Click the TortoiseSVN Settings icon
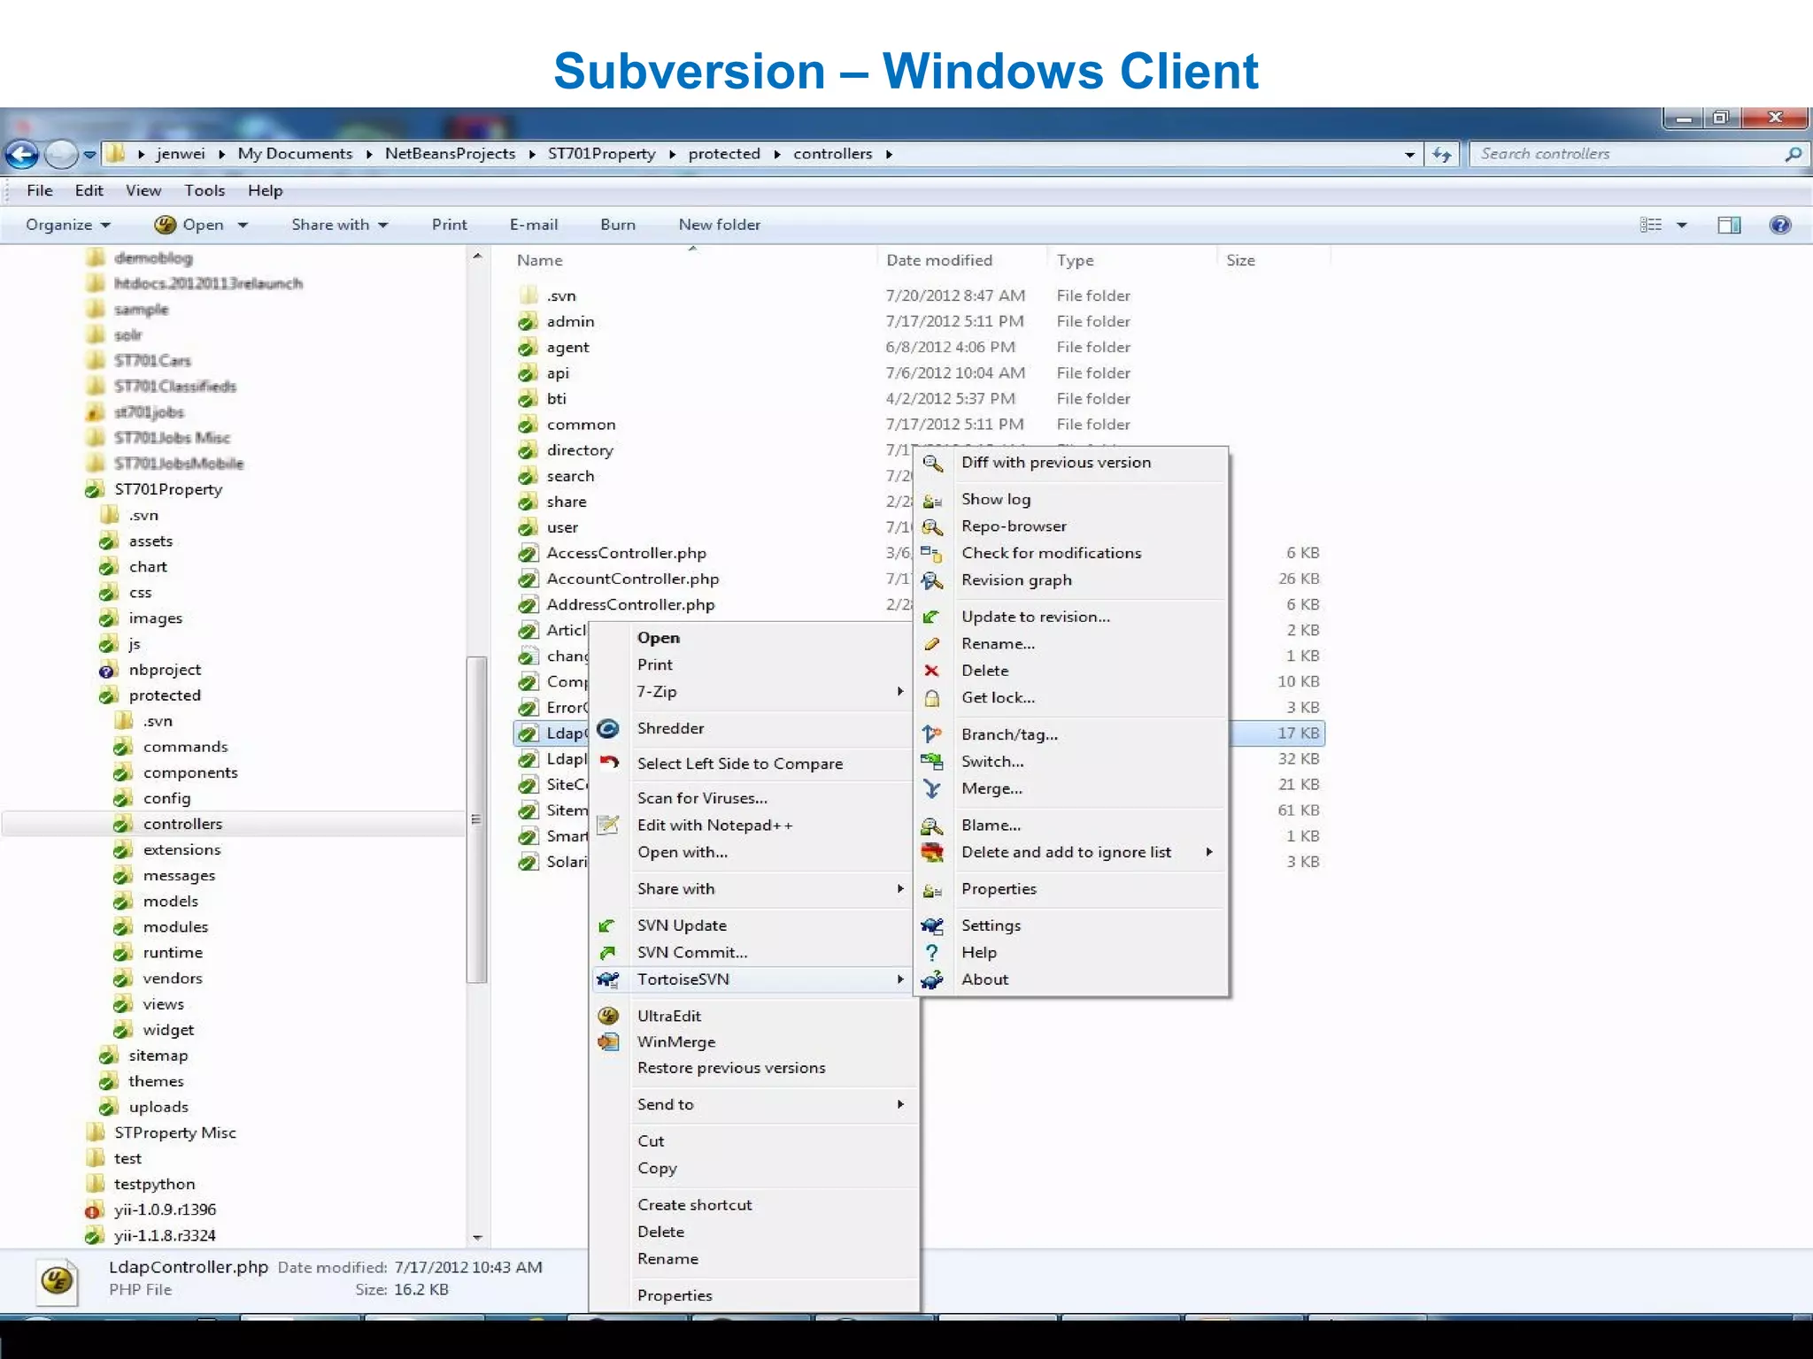Screen dimensions: 1813x1359 click(932, 925)
